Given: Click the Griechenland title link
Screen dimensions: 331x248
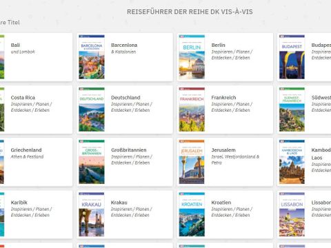Looking at the screenshot, I should (x=26, y=150).
